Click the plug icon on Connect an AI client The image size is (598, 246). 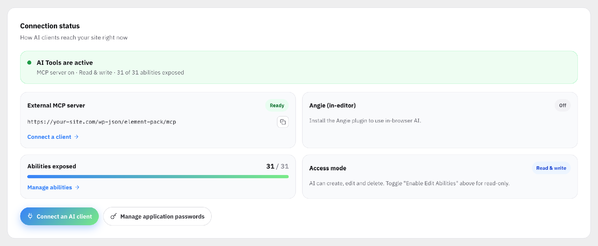tap(30, 216)
